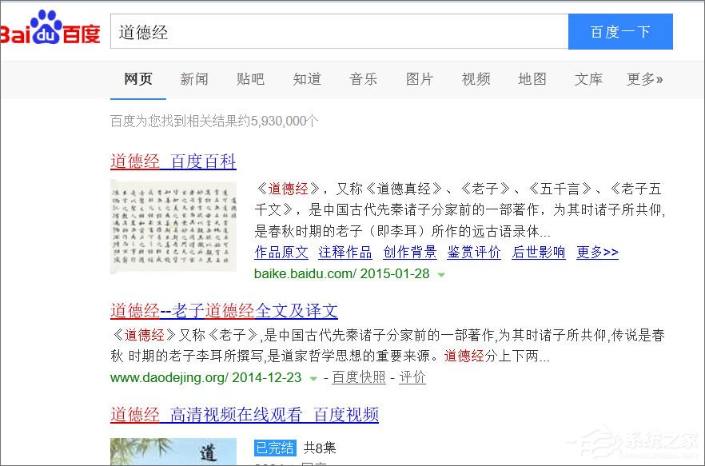Click the 更多>> sublink

pos(598,253)
